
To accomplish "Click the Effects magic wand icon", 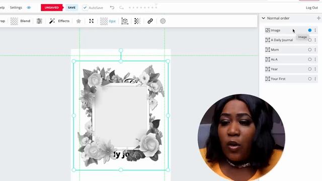I will tap(52, 21).
